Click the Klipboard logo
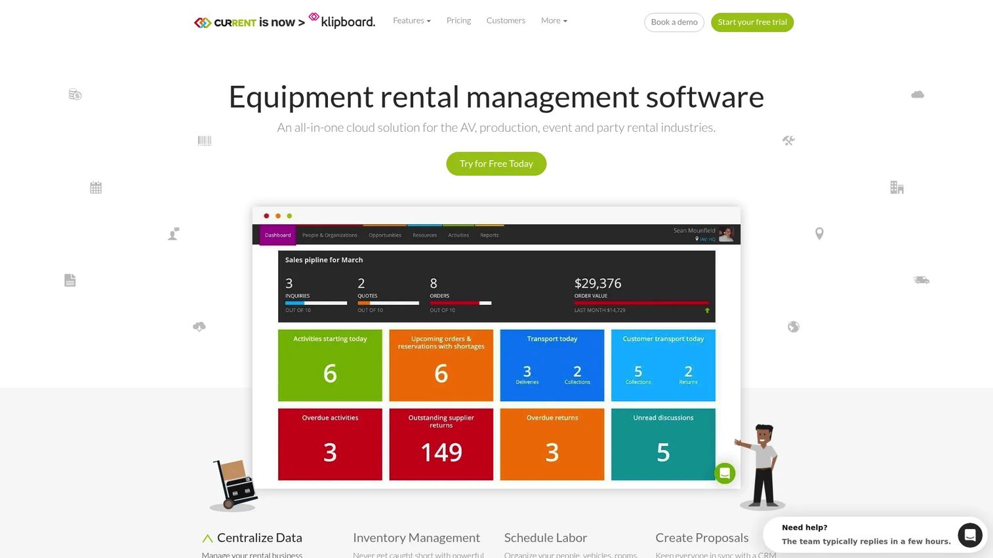This screenshot has width=993, height=558. (x=342, y=20)
